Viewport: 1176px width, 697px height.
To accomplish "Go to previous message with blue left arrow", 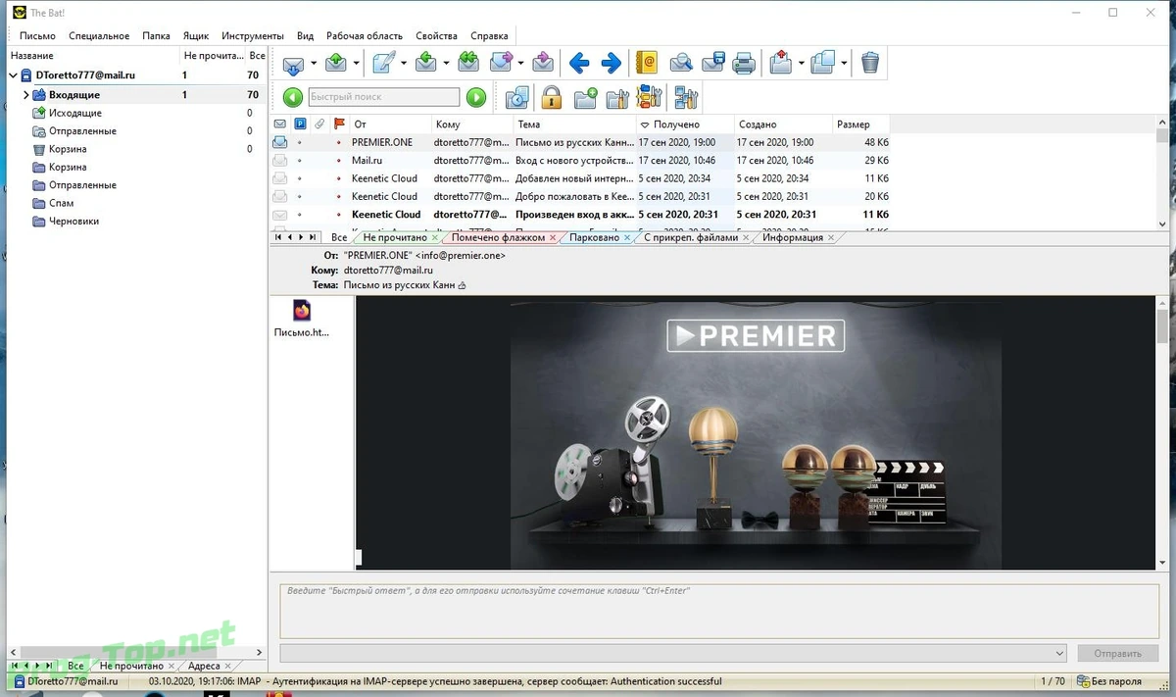I will [579, 64].
